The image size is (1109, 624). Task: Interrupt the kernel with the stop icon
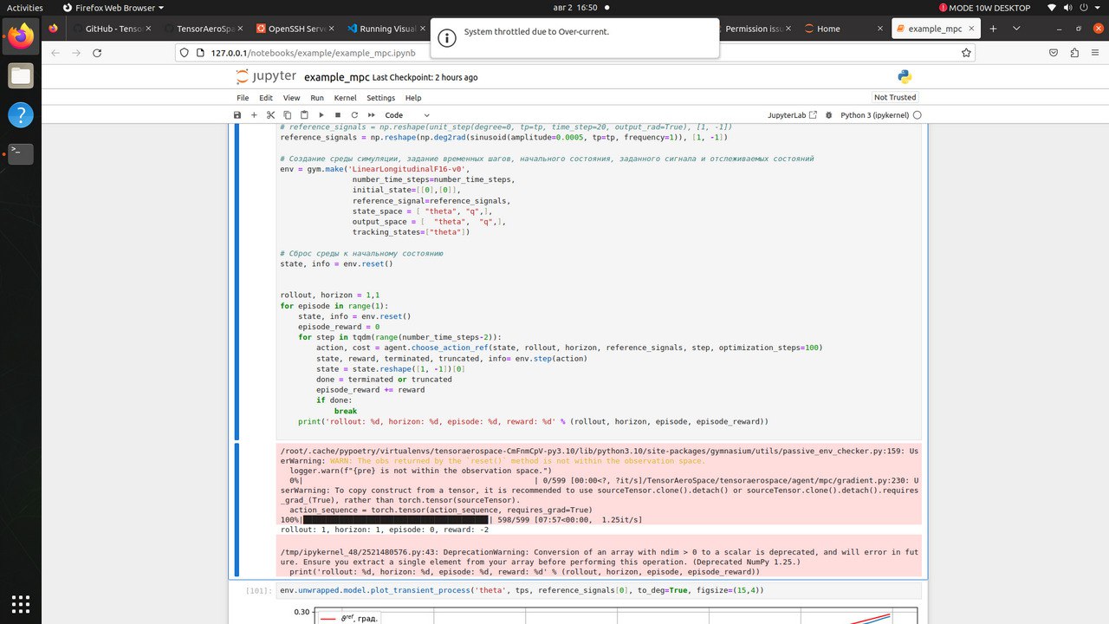(338, 115)
